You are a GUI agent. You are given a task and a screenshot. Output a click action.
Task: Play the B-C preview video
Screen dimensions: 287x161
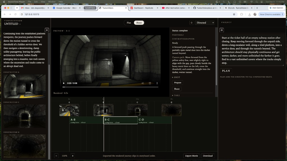pyautogui.click(x=64, y=83)
